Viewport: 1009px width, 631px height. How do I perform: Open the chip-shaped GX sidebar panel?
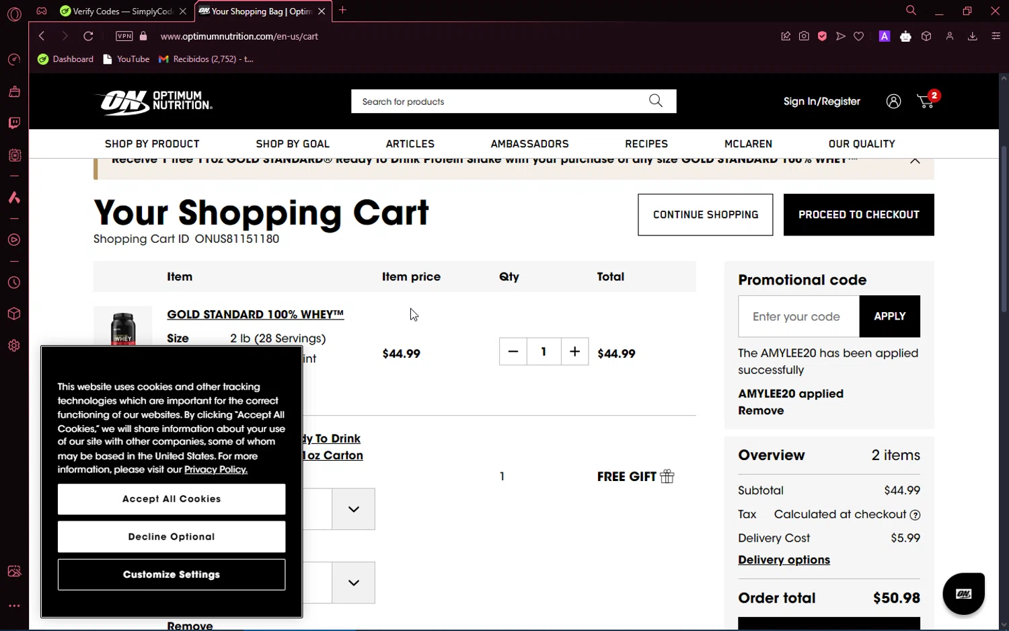coord(14,155)
